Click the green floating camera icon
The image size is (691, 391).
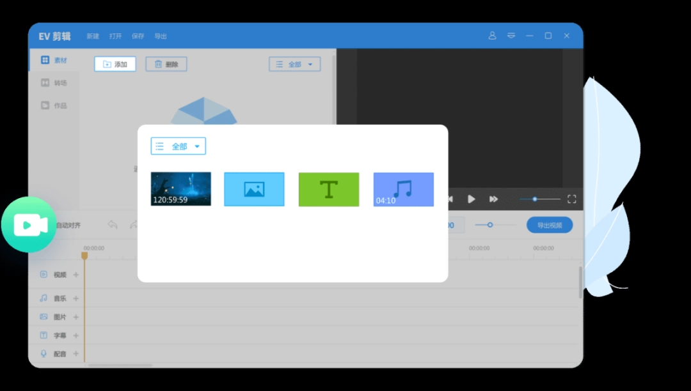click(x=28, y=224)
